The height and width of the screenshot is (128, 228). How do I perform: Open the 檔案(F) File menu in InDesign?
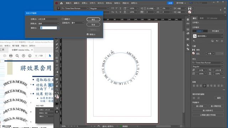pyautogui.click(x=68, y=3)
